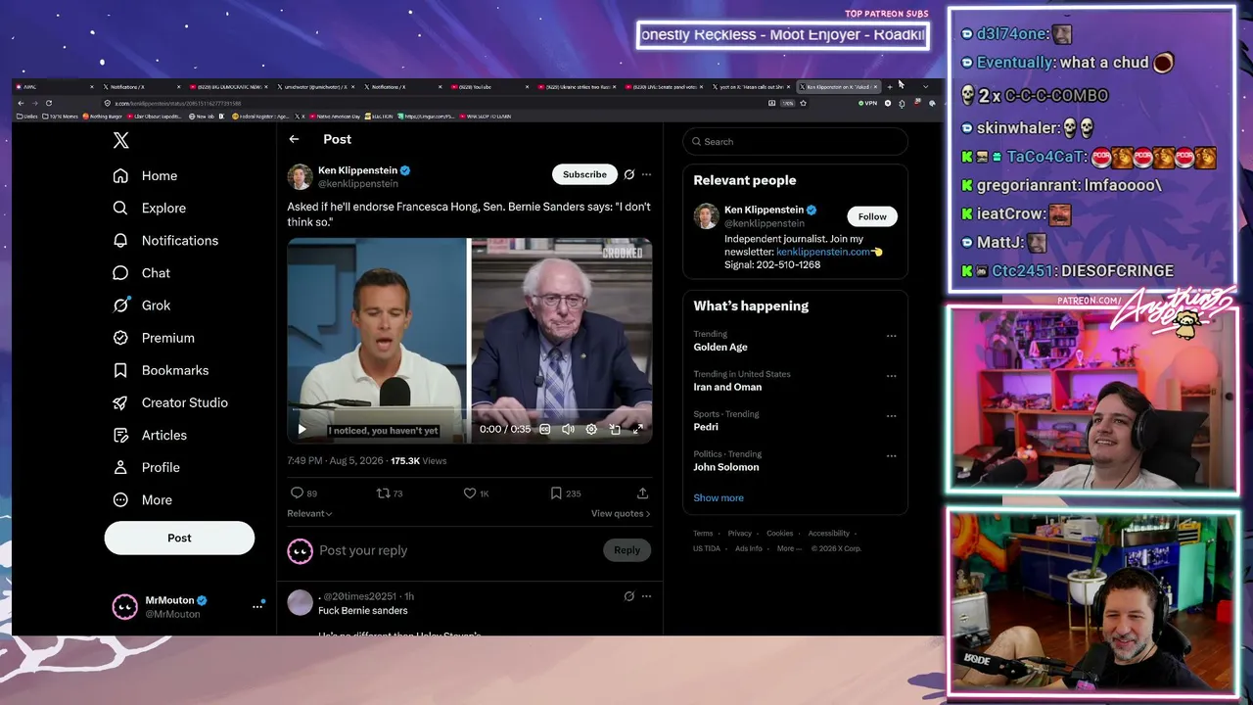
Task: Go to Profile in the sidebar
Action: click(x=146, y=467)
